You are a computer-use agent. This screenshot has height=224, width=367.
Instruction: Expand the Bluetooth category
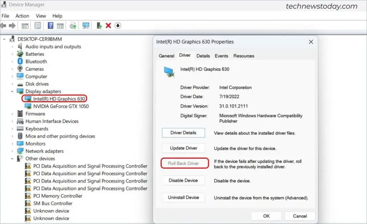point(12,62)
